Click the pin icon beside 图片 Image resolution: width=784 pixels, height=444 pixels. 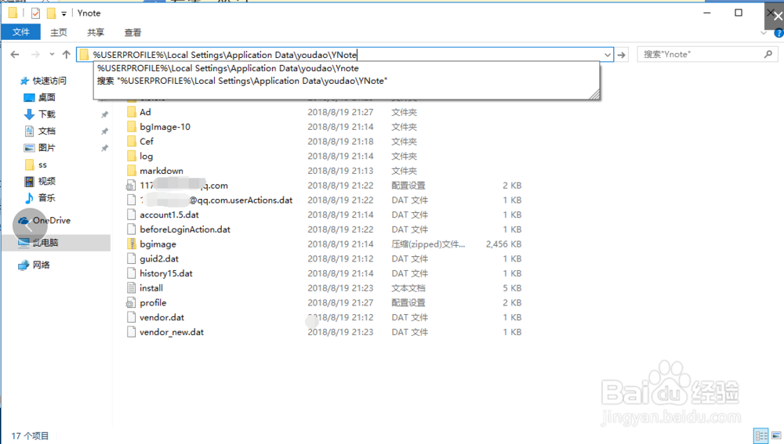tap(104, 148)
